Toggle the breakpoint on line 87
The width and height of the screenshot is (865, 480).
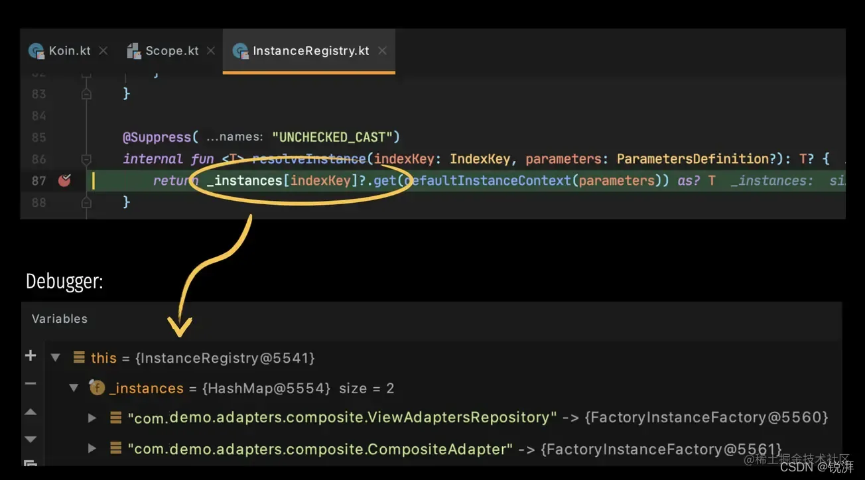click(x=64, y=180)
